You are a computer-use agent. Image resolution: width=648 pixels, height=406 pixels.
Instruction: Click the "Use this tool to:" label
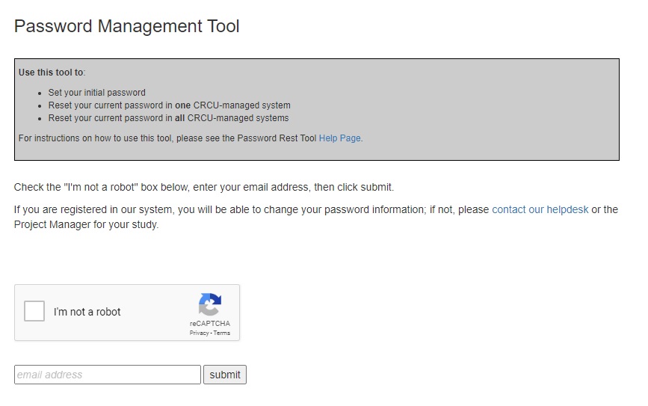(52, 73)
